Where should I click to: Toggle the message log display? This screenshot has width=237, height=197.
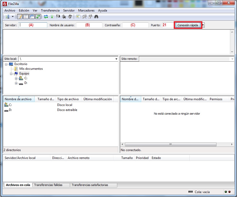tap(20, 17)
